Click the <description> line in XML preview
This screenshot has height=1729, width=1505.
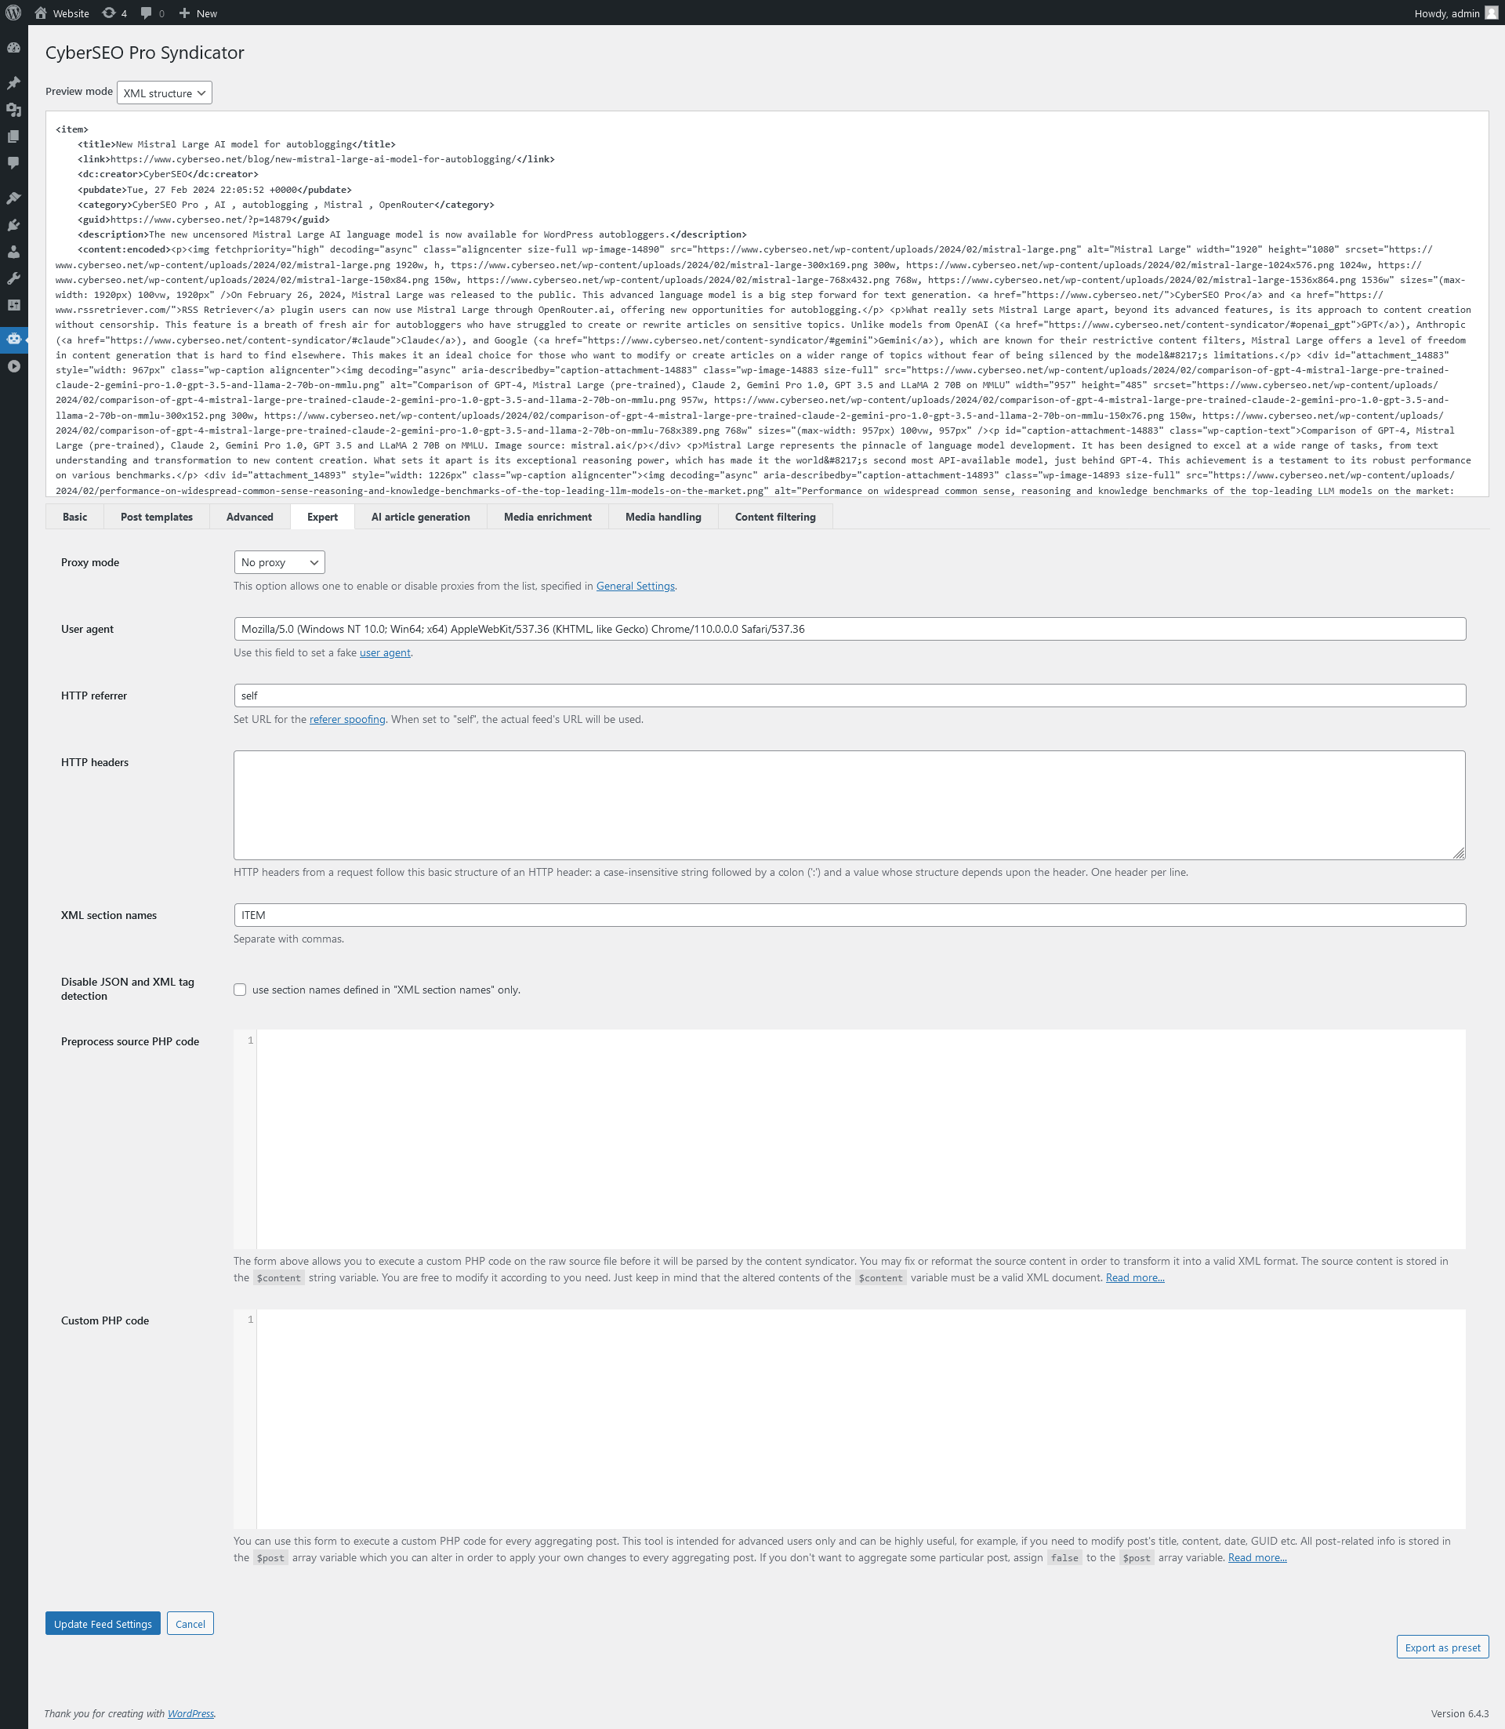point(412,235)
